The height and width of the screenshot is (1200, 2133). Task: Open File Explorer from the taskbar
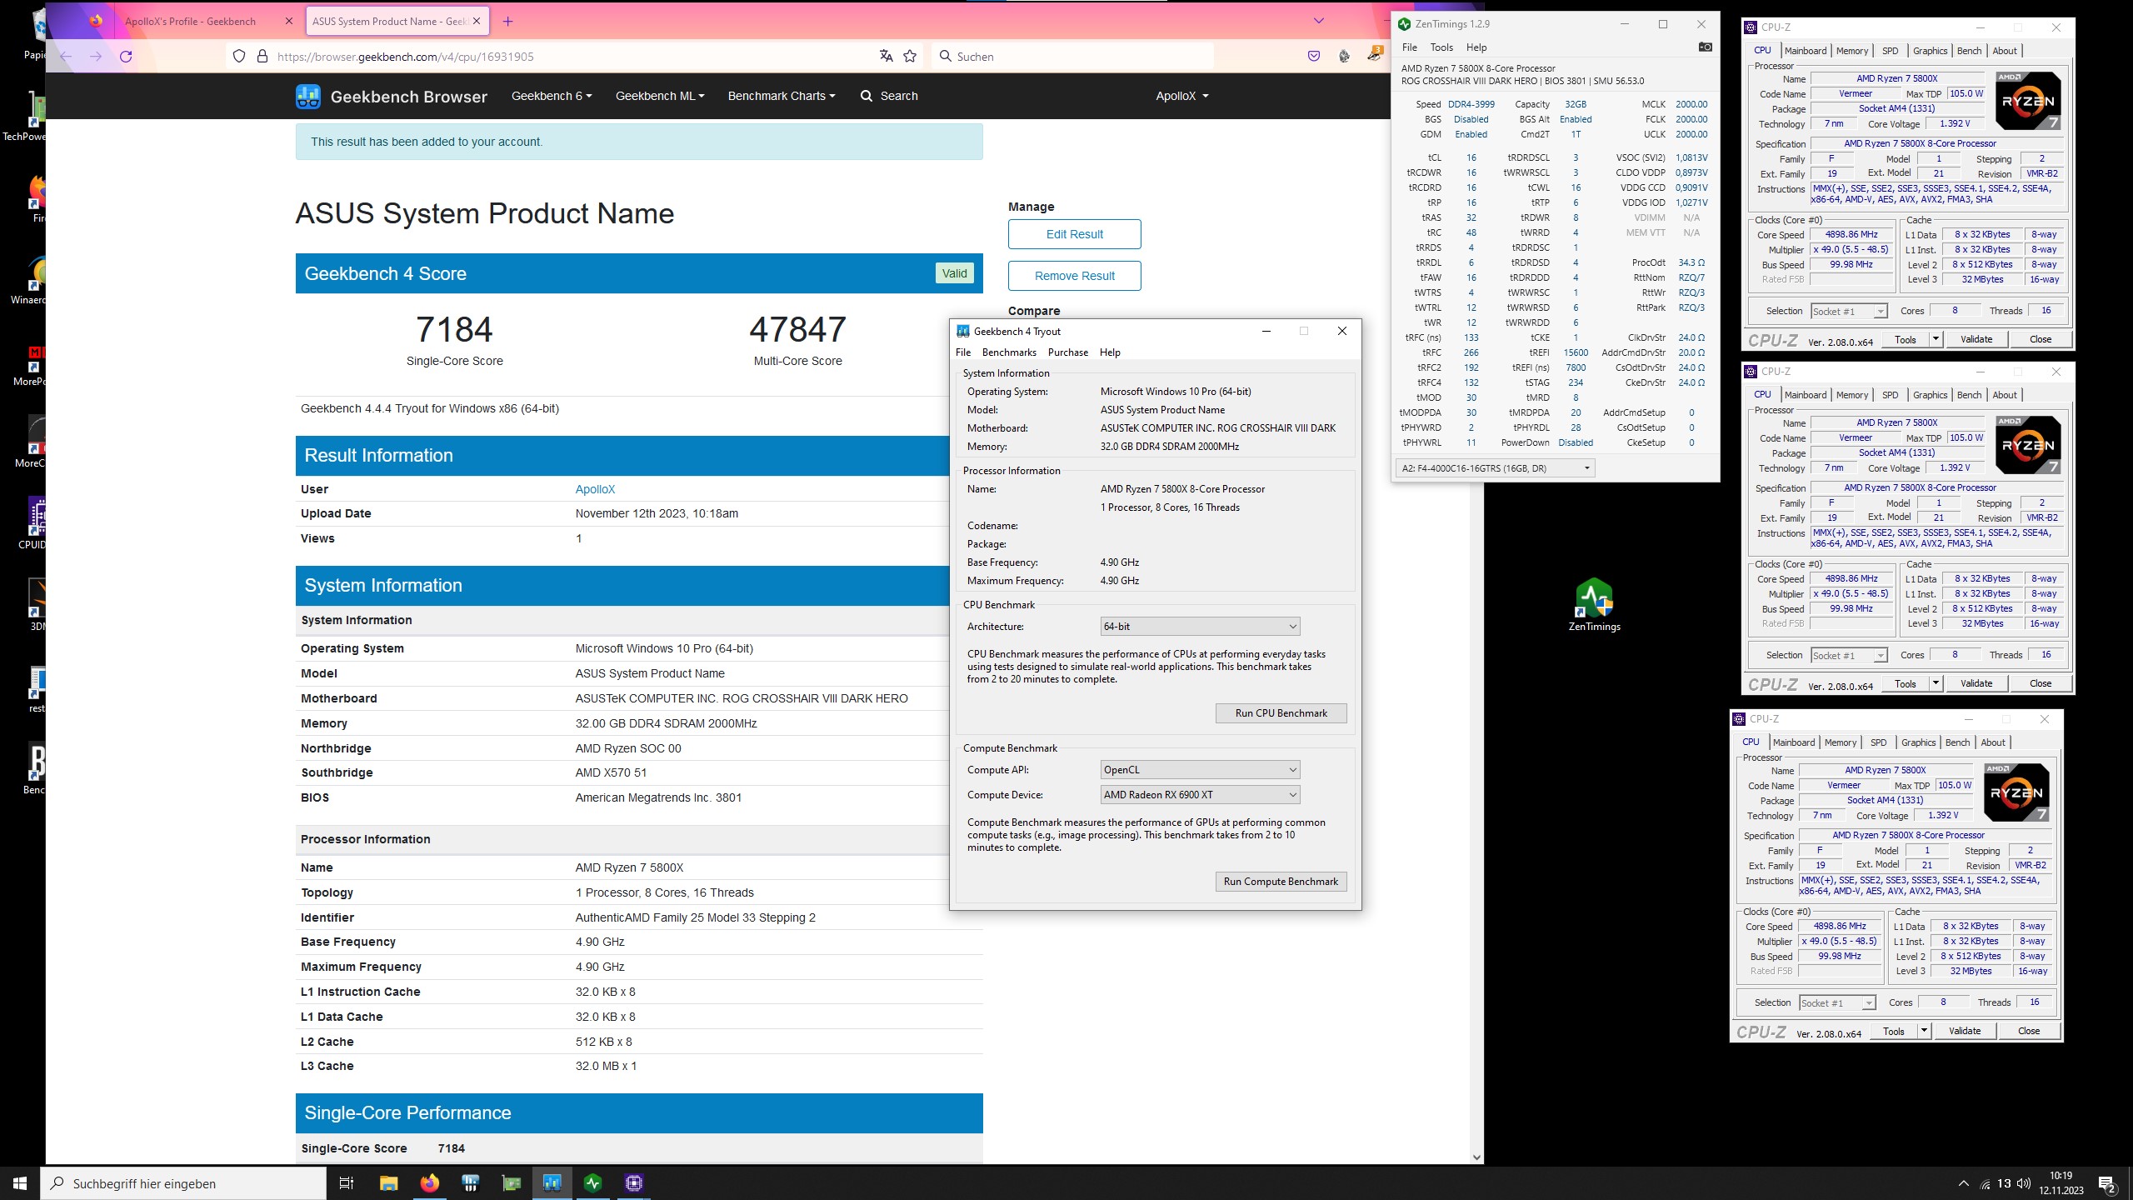pos(388,1182)
